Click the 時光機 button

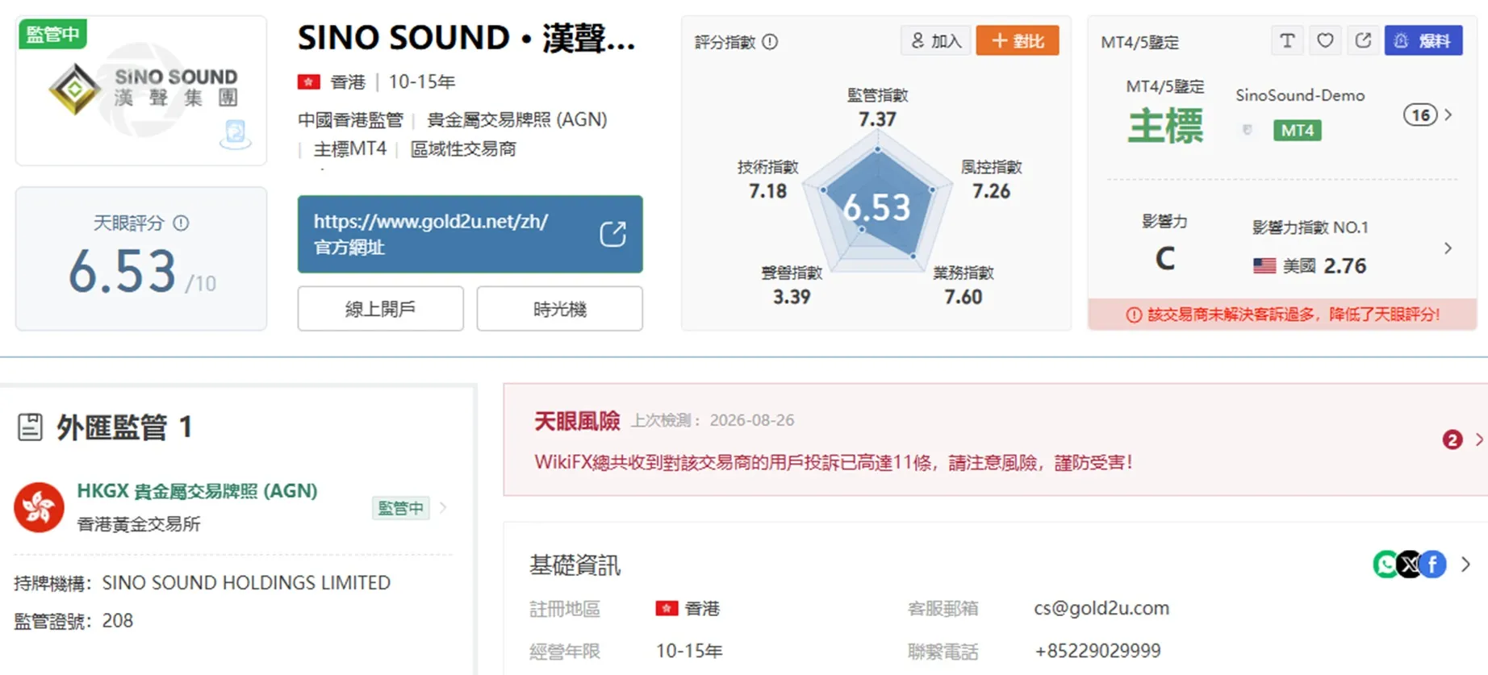tap(559, 309)
